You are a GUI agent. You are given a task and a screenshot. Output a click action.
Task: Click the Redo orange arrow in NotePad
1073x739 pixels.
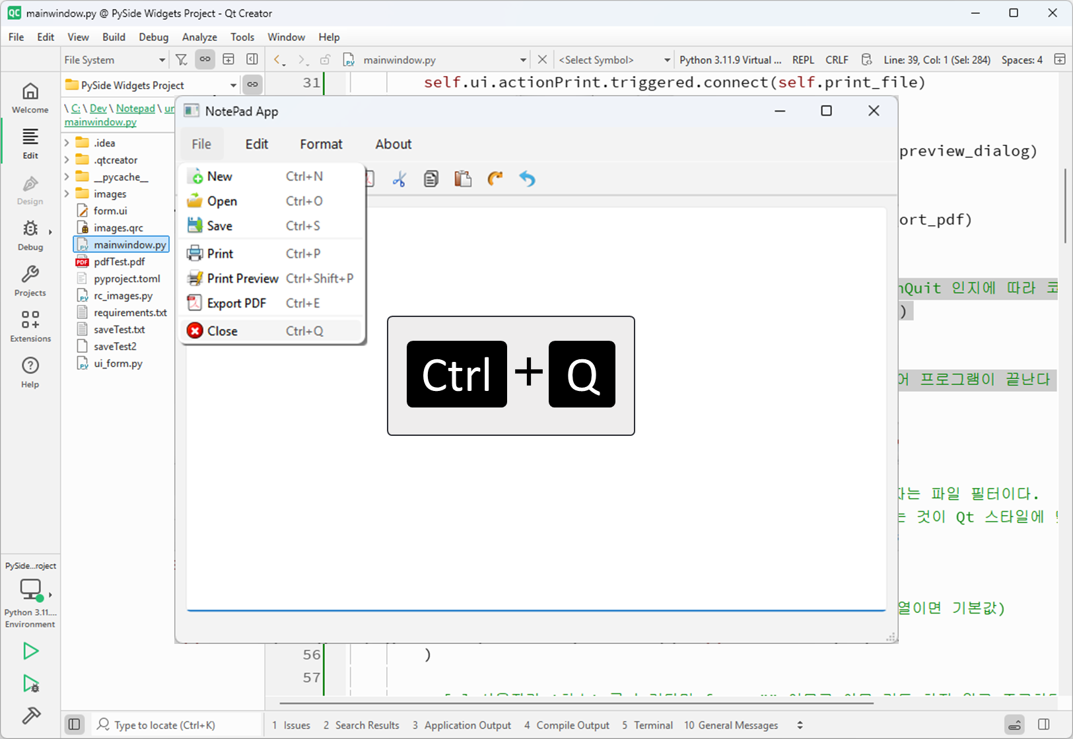[x=495, y=179]
